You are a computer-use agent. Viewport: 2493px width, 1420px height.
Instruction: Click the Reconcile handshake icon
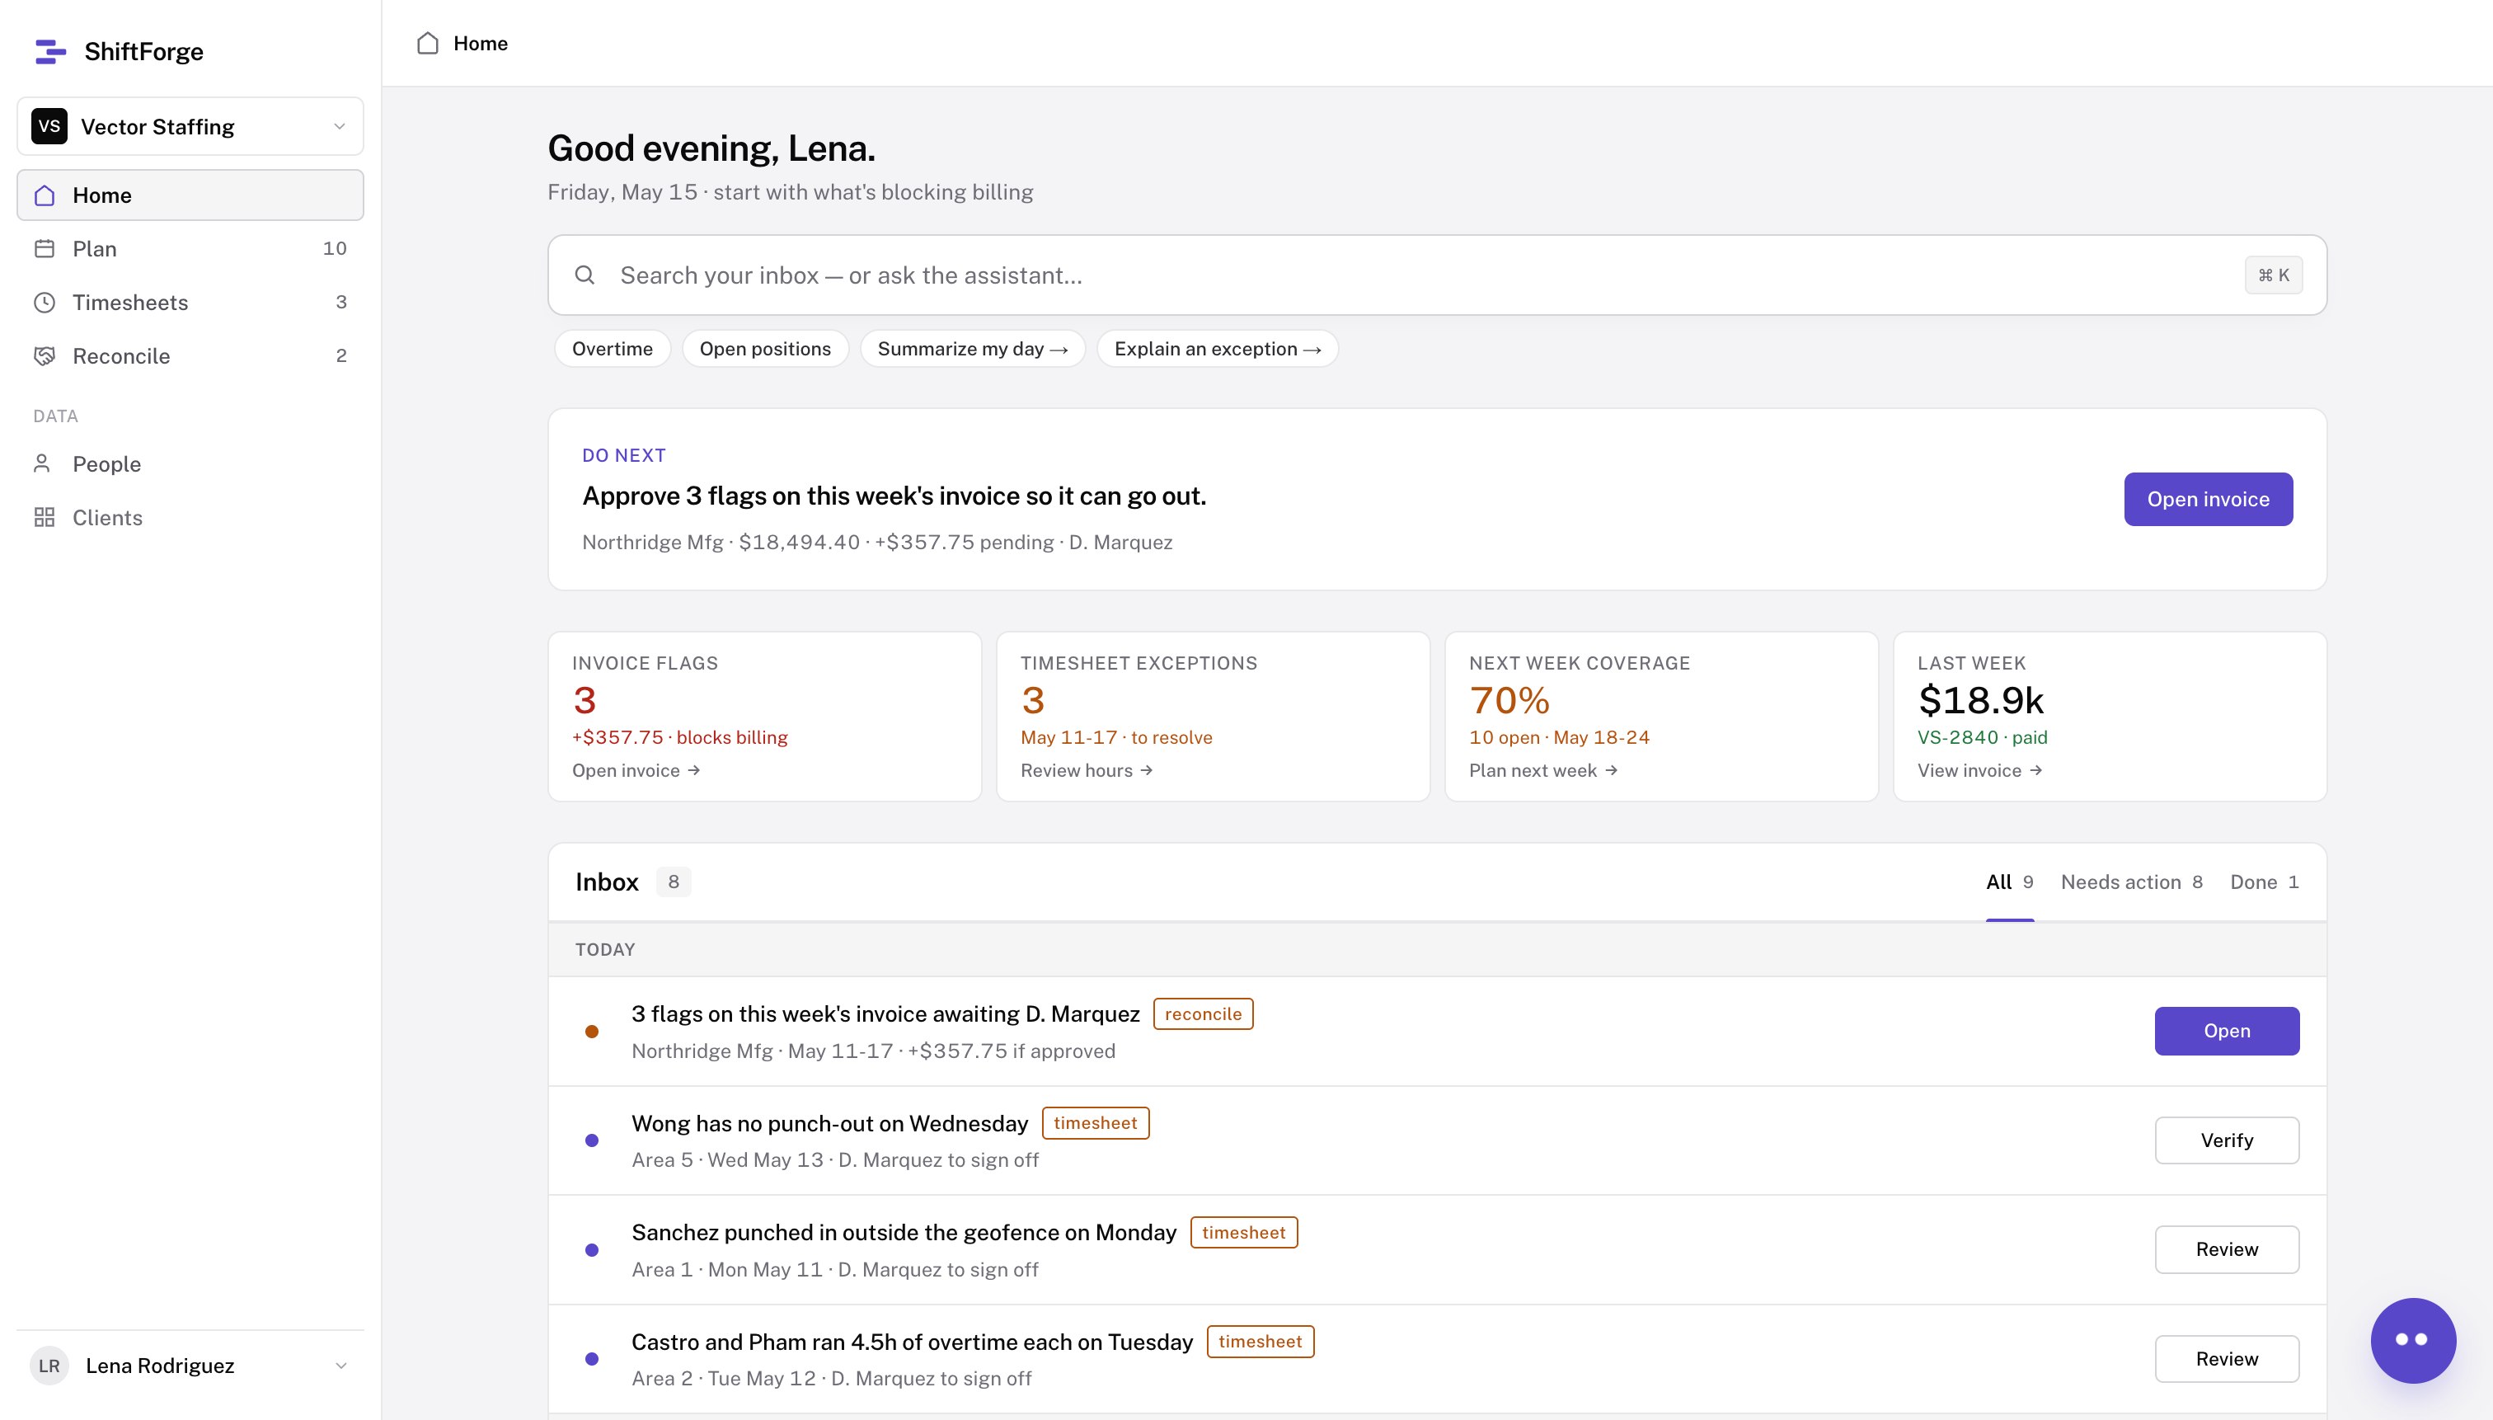tap(44, 356)
